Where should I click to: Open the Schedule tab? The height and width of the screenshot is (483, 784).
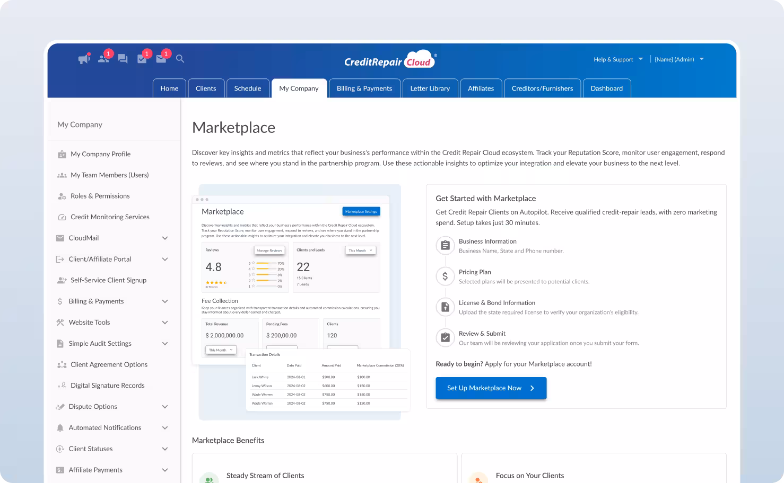coord(248,88)
